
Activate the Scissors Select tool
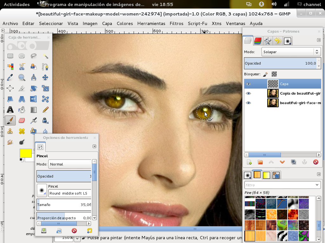(x=22, y=67)
